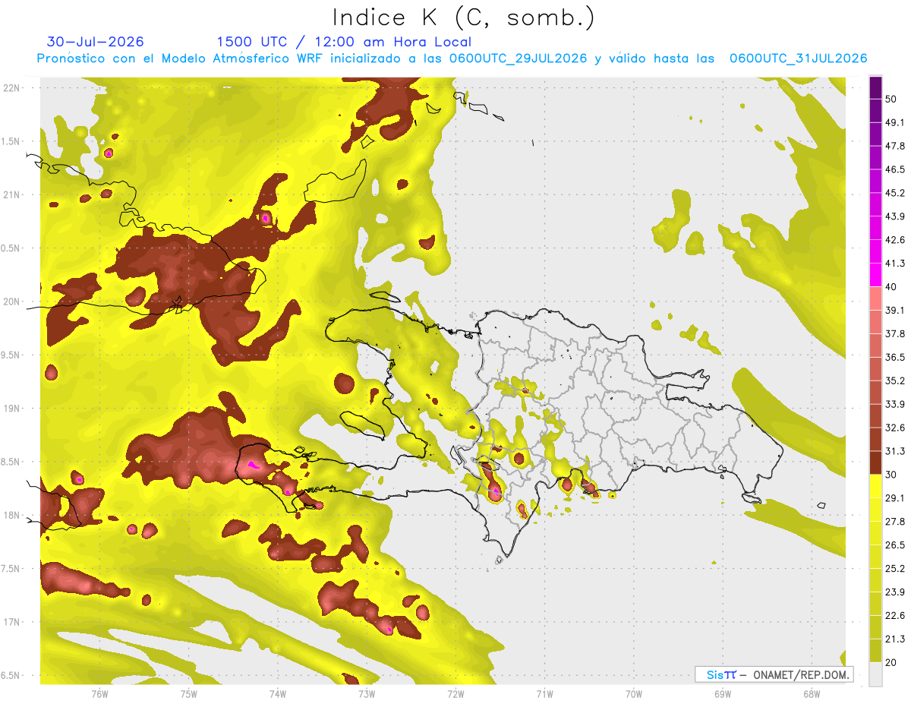Click longitude label '76W'

tap(99, 694)
